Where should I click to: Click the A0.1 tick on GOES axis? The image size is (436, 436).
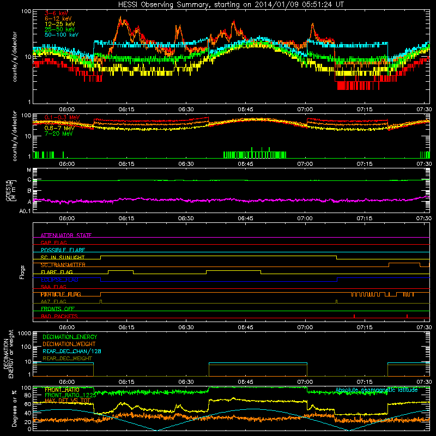click(25, 211)
